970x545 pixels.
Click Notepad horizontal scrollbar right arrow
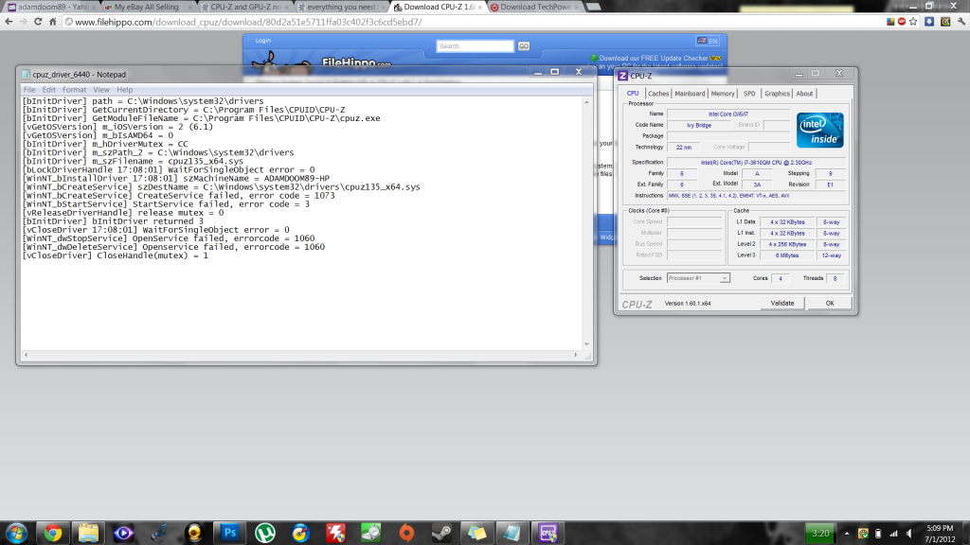tap(576, 356)
